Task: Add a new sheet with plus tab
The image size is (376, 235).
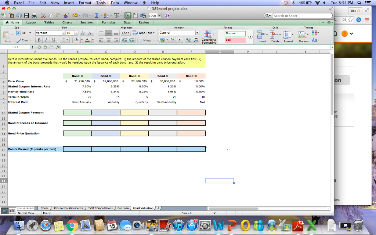Action: [158, 208]
